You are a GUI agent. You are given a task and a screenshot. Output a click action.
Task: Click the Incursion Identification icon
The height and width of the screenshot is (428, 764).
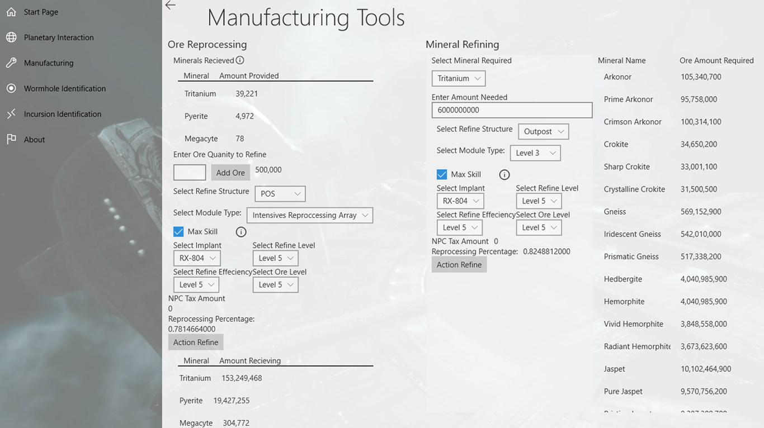pos(11,114)
